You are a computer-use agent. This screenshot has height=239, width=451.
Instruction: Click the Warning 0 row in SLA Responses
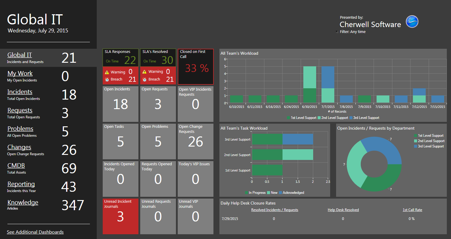tap(121, 72)
